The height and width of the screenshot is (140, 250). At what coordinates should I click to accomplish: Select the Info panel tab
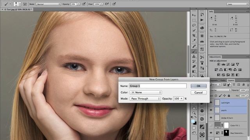[211, 12]
